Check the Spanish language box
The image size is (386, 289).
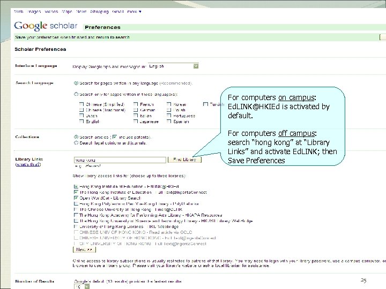click(x=169, y=121)
